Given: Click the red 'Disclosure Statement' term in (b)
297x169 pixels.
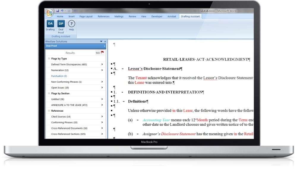Looking at the screenshot, I should (178, 134).
